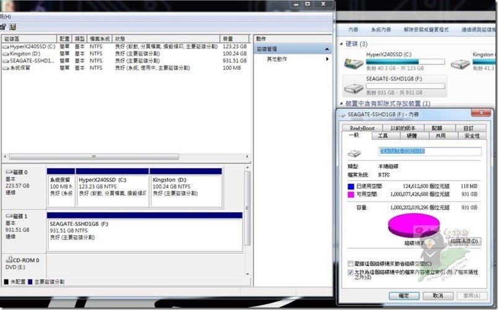Close the SEAGATE-SSHD1GB properties dialog
Screen dimensions: 498x310
coord(481,113)
